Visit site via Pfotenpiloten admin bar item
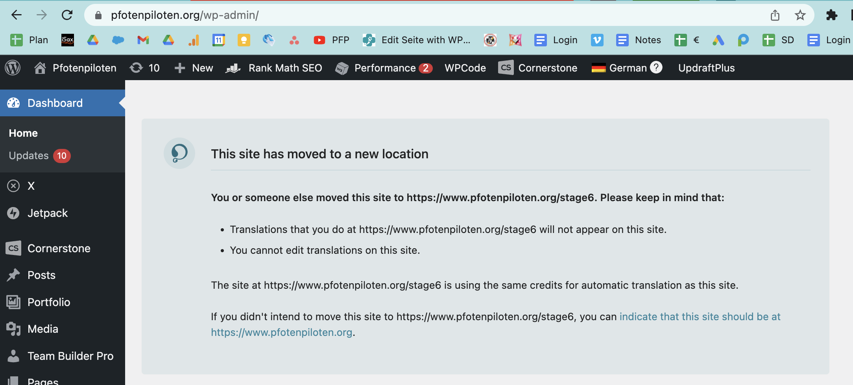The height and width of the screenshot is (385, 853). (x=75, y=68)
